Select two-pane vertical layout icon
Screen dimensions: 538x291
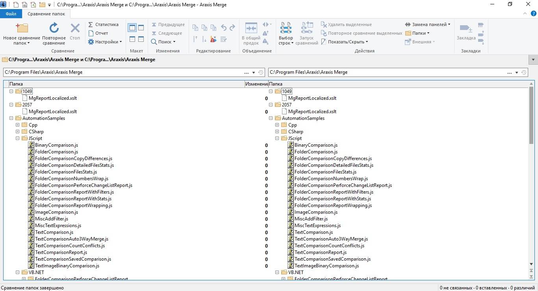coord(132,28)
